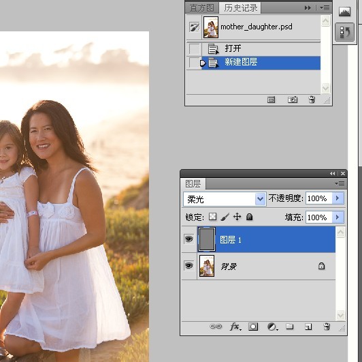Click the 填充 100% field

(319, 217)
